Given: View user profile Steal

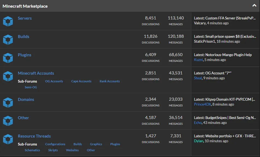Looking at the screenshot, I should 198,78.
